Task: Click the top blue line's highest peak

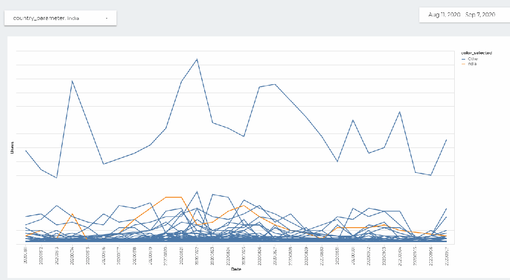Action: (197, 59)
